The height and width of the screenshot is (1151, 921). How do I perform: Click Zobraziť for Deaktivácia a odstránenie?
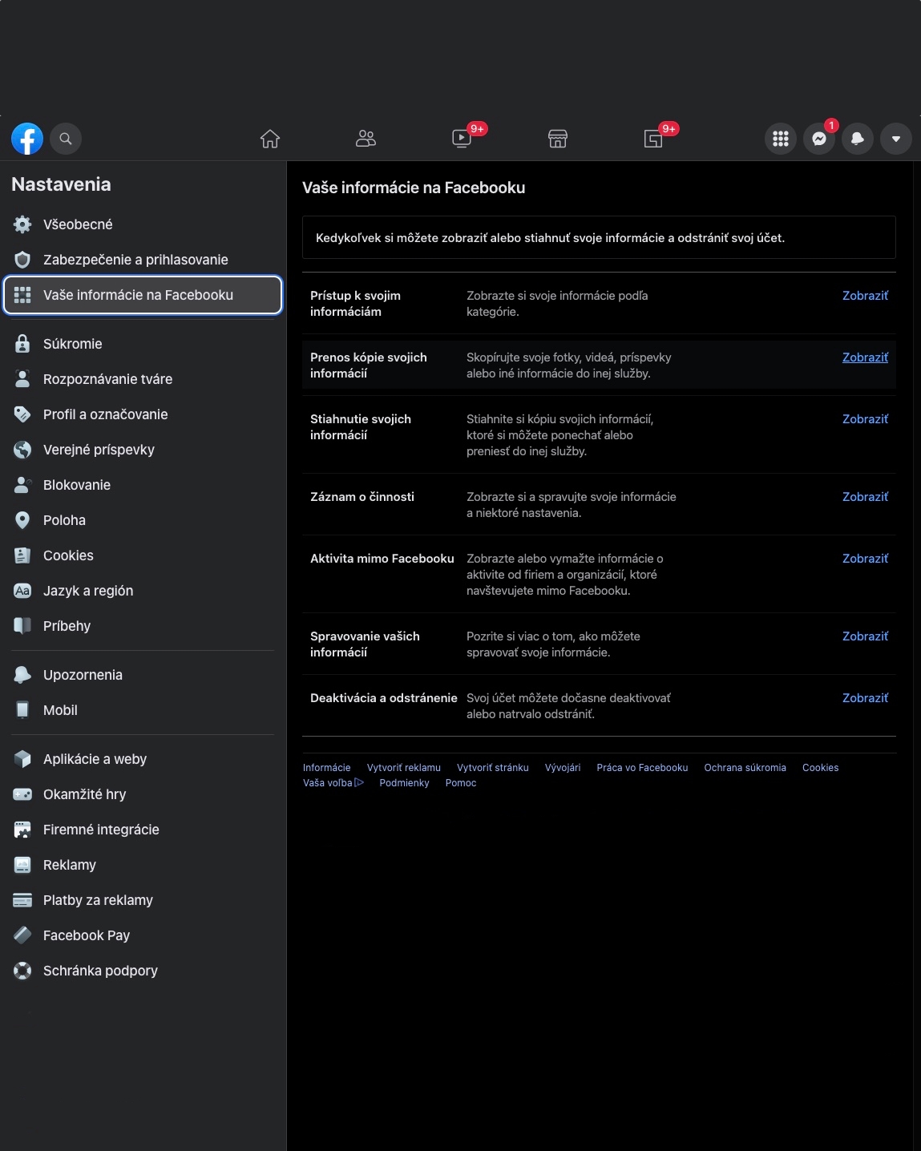[865, 698]
